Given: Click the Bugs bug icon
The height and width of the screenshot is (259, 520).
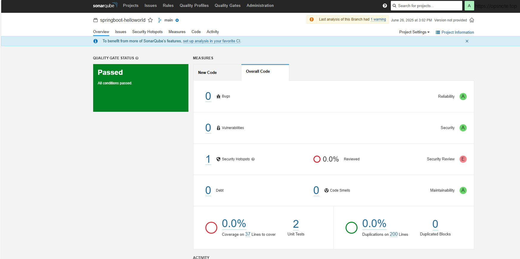Looking at the screenshot, I should [218, 97].
